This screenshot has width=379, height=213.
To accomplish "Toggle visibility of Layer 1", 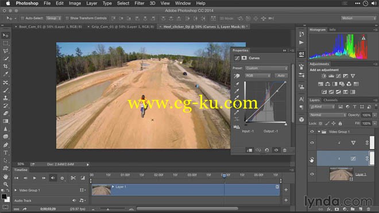I will tap(312, 174).
